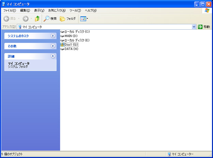
Task: Expand the システムのタスク panel
Action: (x=52, y=35)
